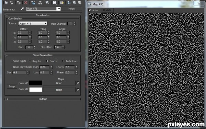Click the Levels spinner arrows
206x129 pixels.
(x=77, y=67)
